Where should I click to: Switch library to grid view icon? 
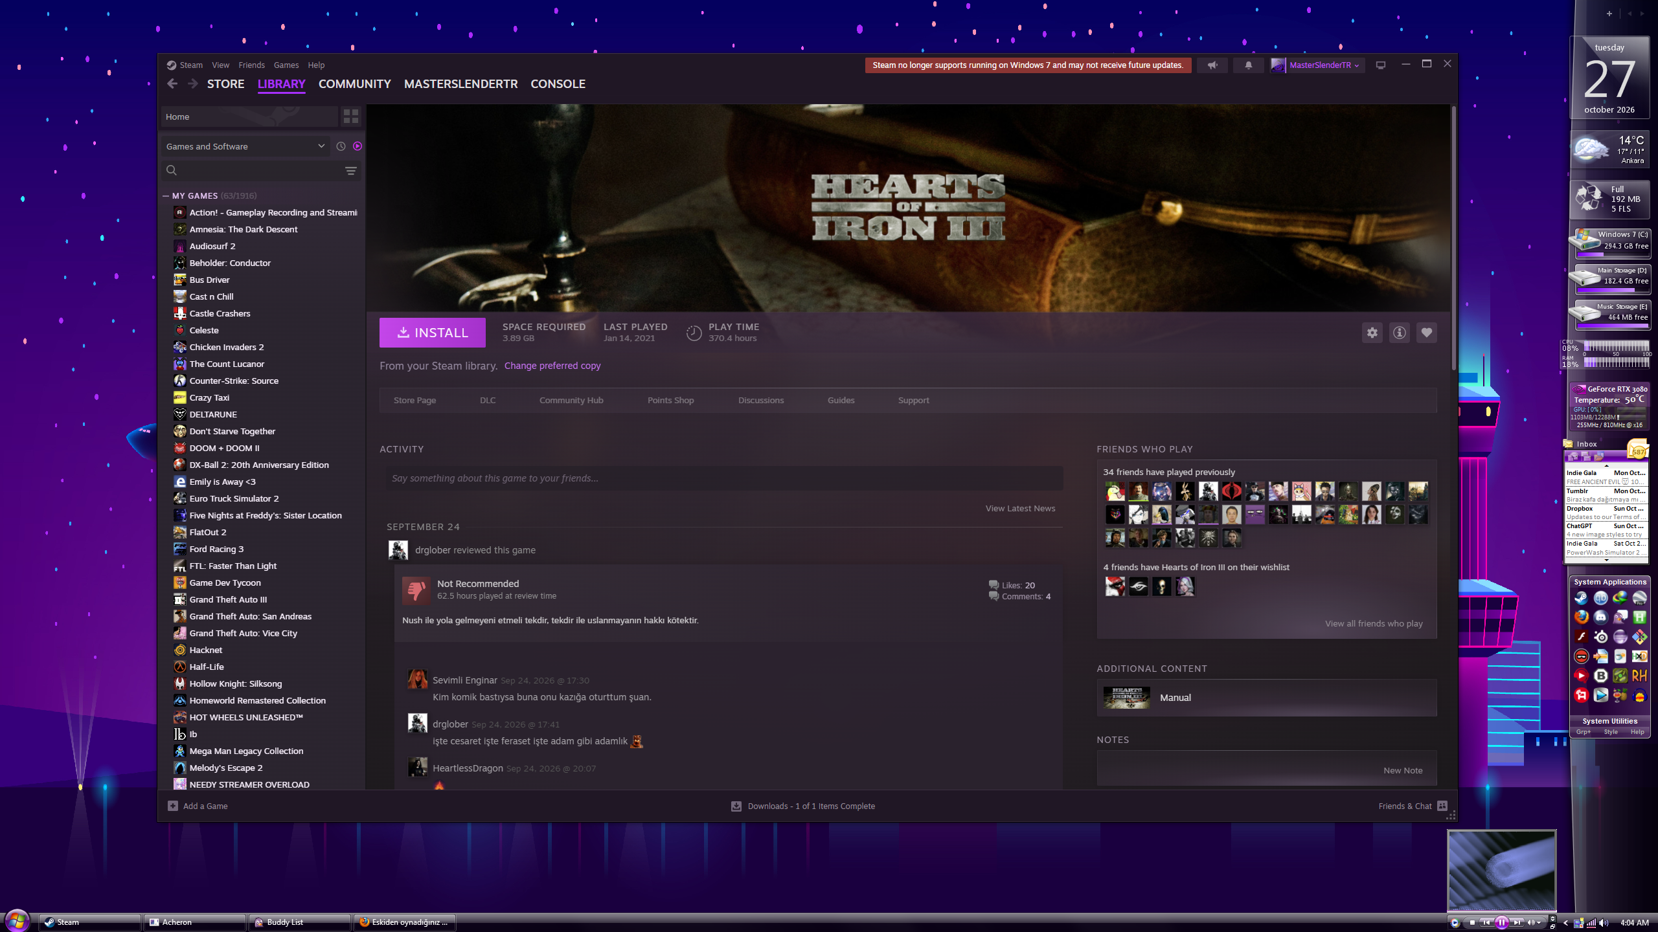coord(351,116)
